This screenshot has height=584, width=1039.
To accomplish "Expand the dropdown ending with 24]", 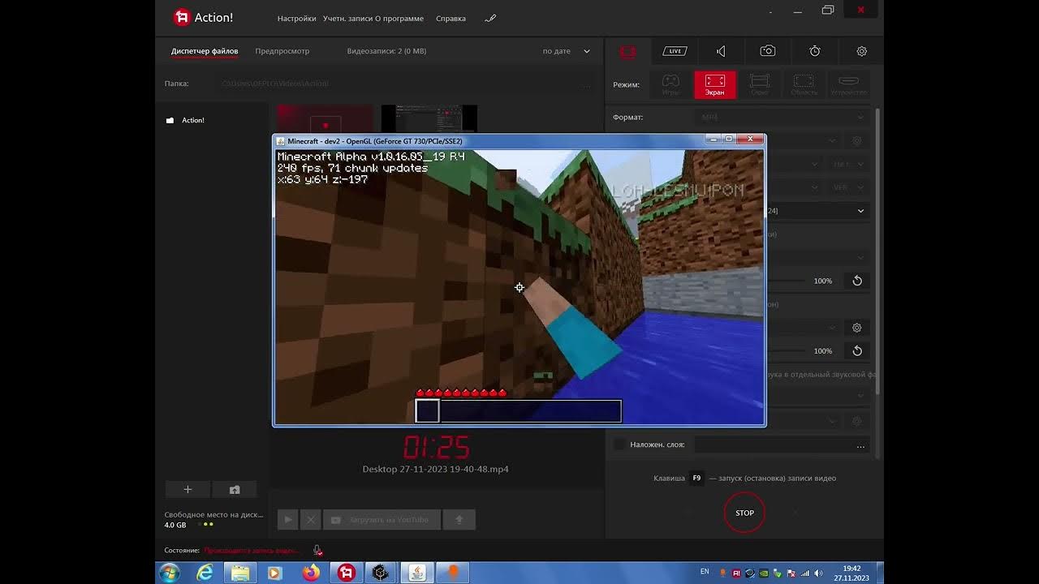I will 818,211.
